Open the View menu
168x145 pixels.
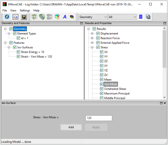point(13,10)
